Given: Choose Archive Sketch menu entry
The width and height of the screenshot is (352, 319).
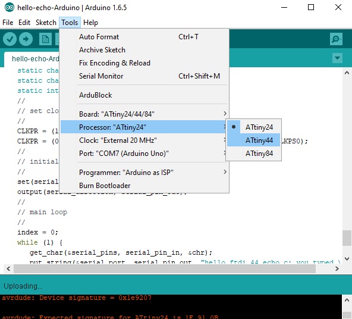Looking at the screenshot, I should (x=144, y=50).
